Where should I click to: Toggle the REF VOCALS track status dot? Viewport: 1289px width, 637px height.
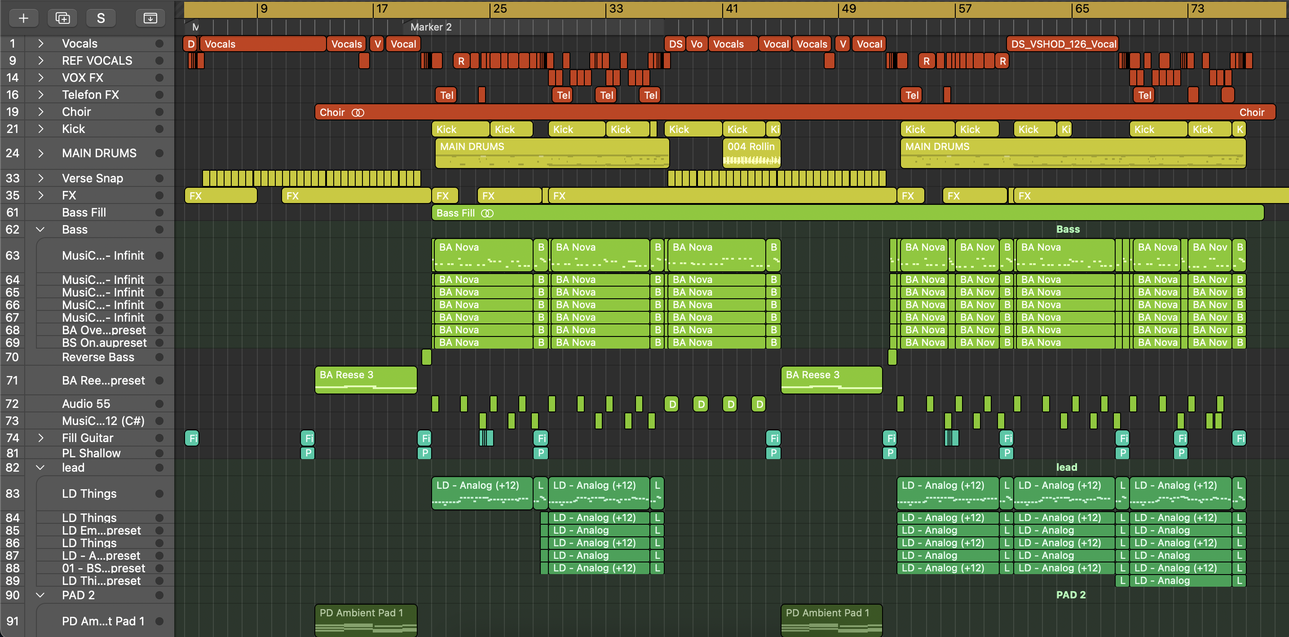[x=159, y=61]
